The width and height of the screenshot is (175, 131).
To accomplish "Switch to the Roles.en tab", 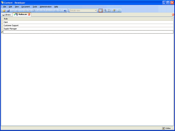I will (22, 14).
